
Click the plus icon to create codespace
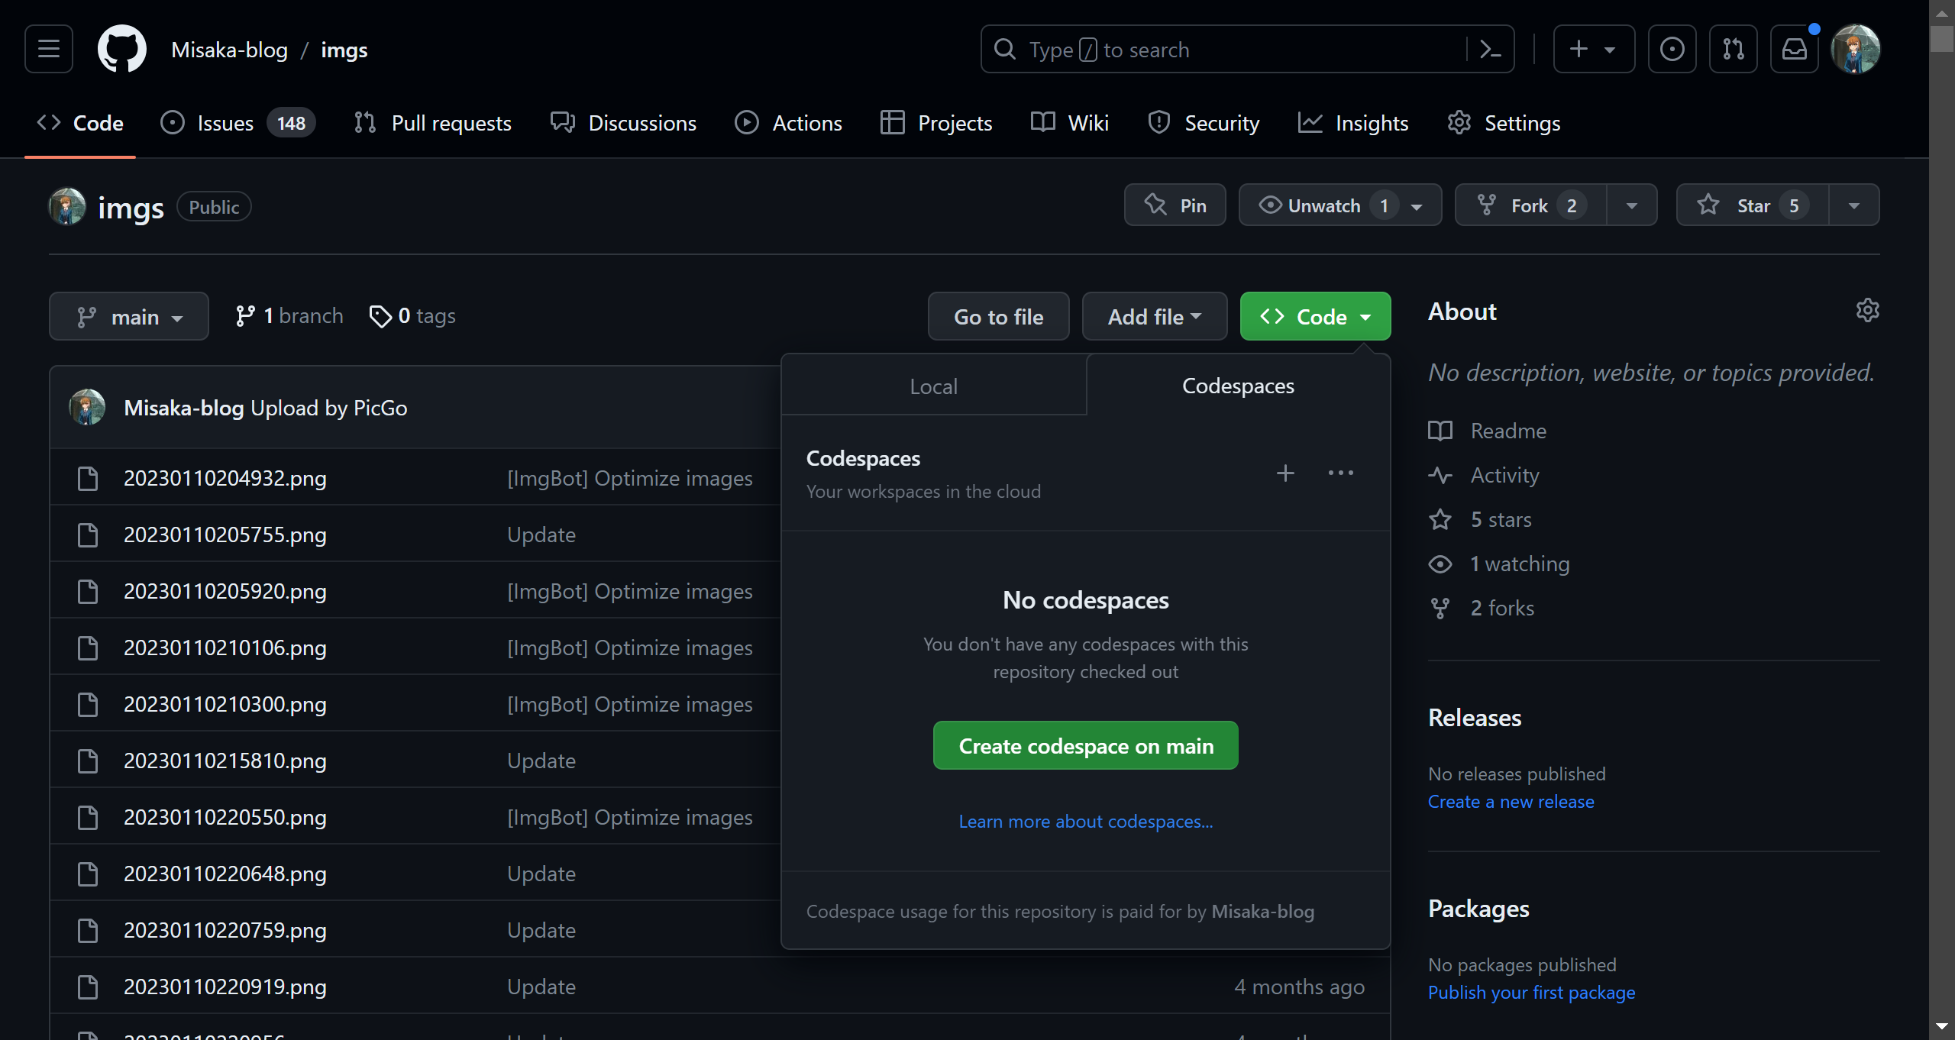1285,473
